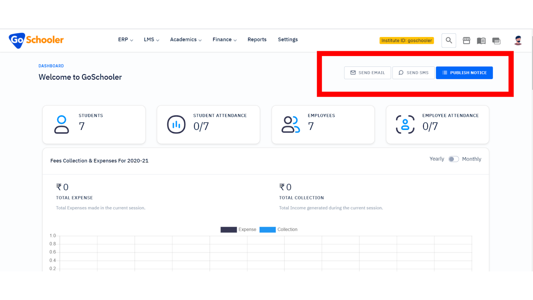Image resolution: width=533 pixels, height=300 pixels.
Task: Click the Student Attendance value 0/7
Action: coord(201,126)
